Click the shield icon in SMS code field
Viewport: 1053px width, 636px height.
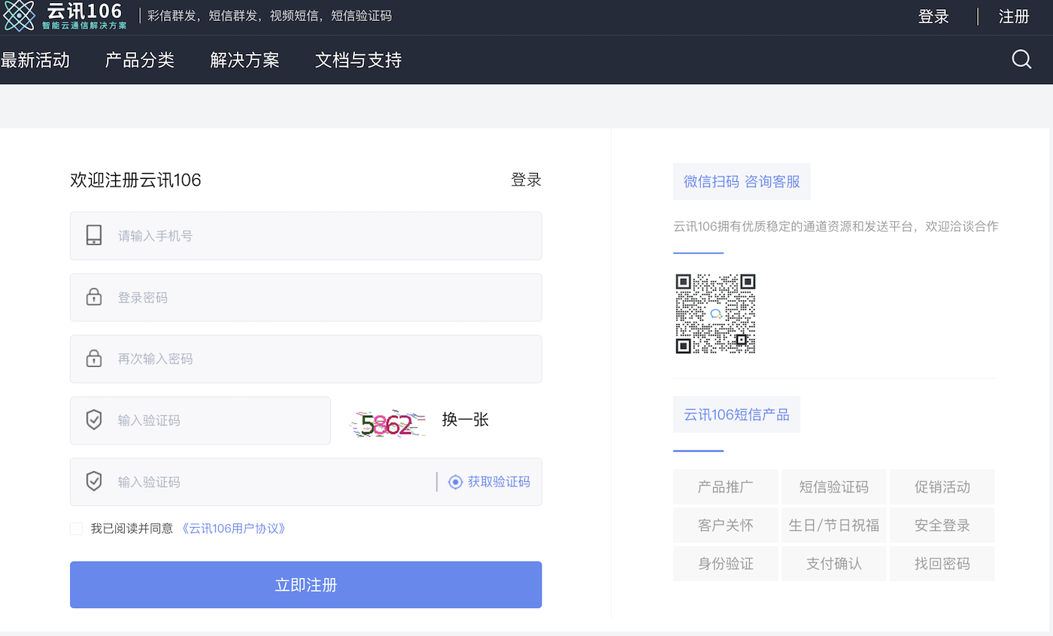(94, 482)
